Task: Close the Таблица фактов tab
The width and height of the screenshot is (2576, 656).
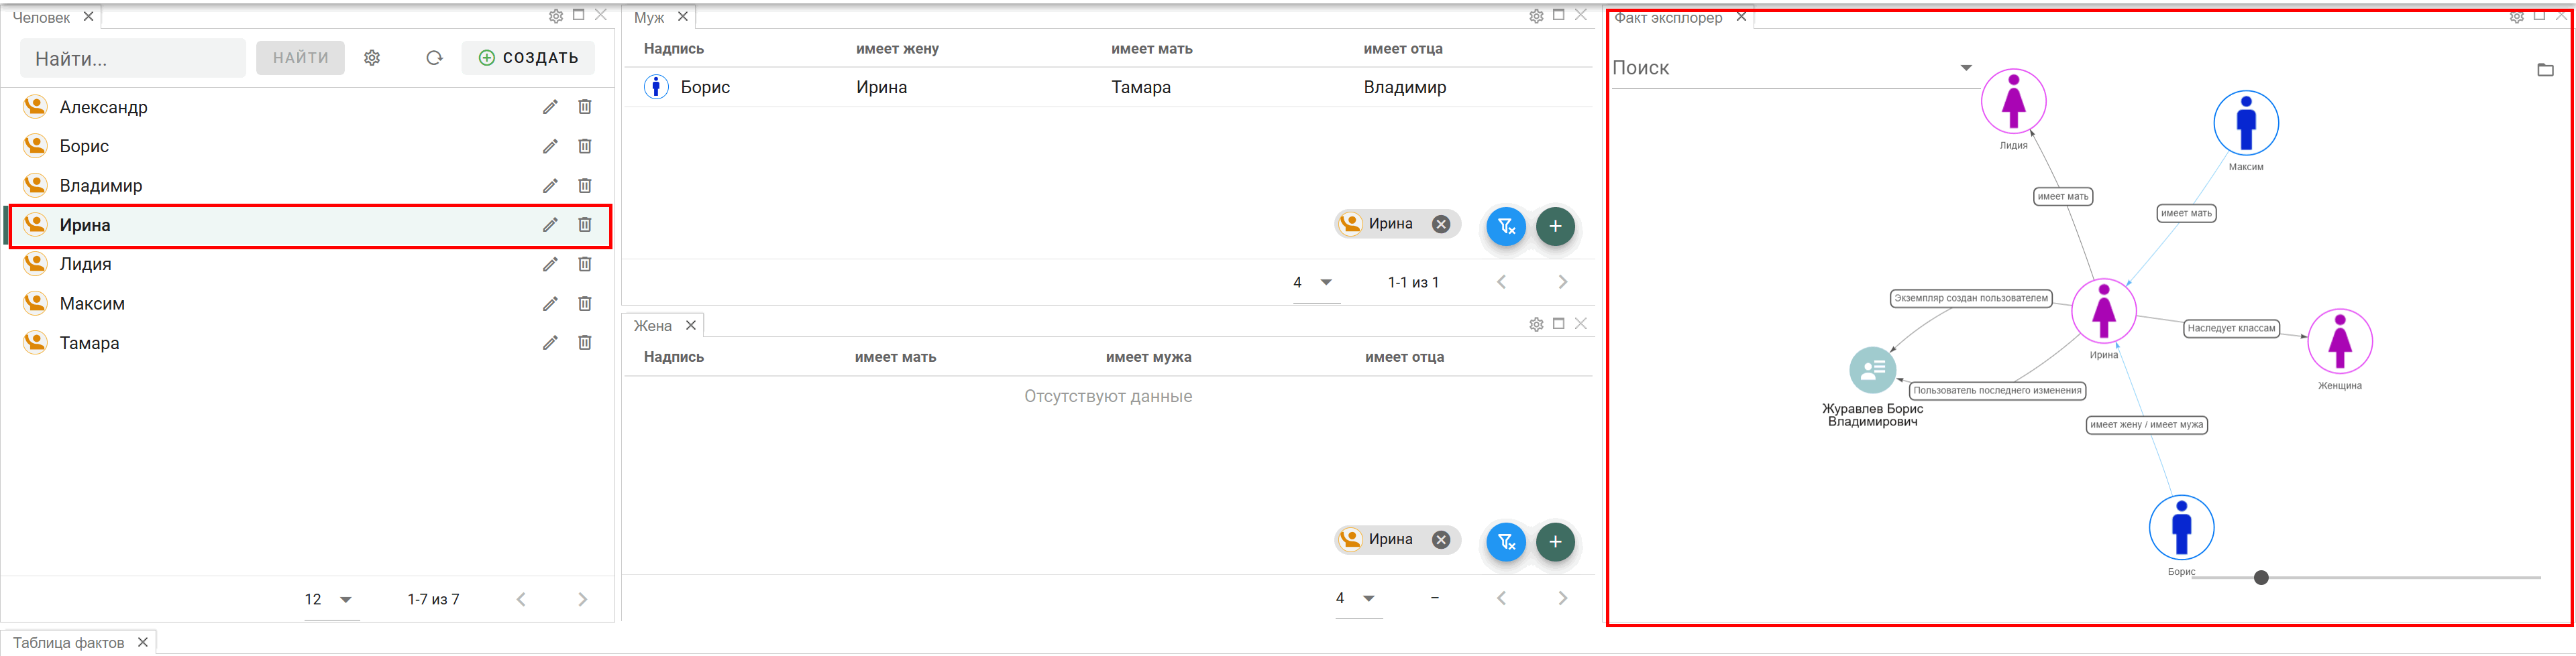Action: (x=143, y=642)
